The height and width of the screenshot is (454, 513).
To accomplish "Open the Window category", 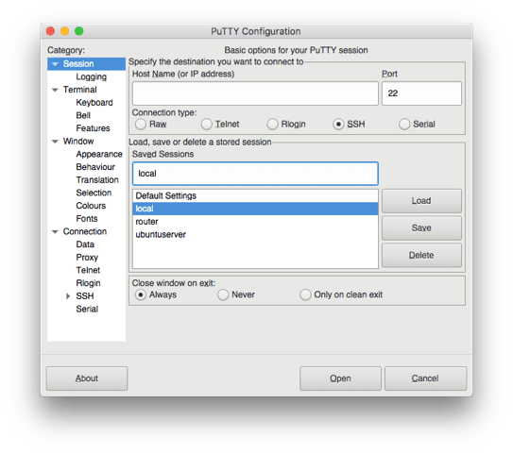I will [78, 142].
